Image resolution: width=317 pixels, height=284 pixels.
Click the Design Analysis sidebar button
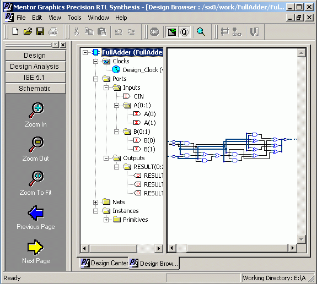coord(35,66)
